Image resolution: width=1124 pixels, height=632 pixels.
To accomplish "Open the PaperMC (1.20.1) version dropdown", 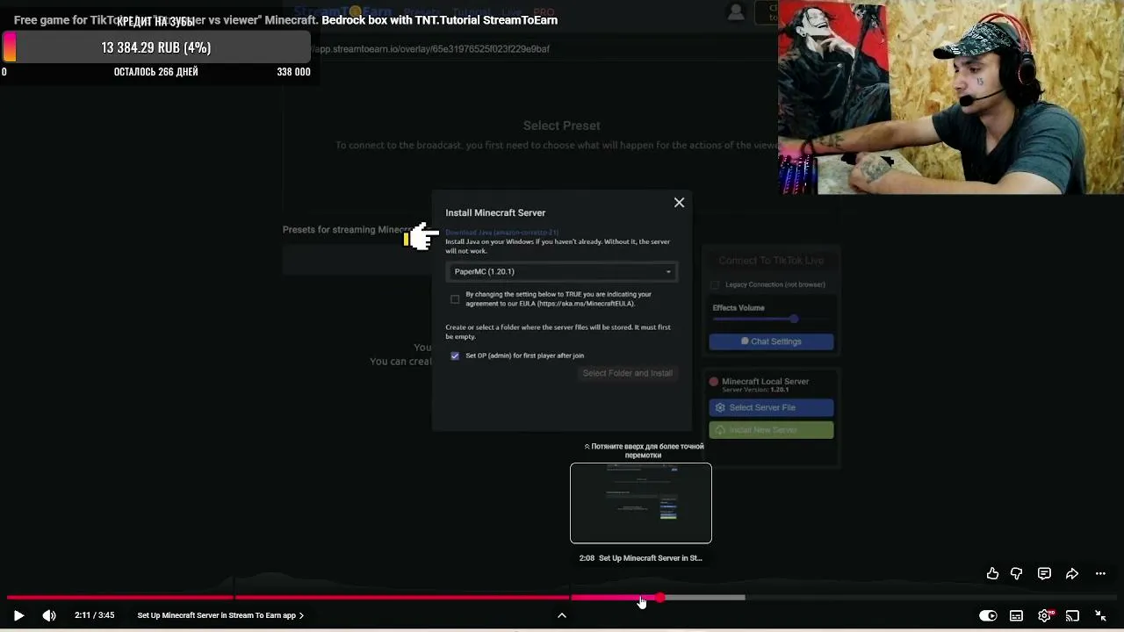I will [x=562, y=271].
